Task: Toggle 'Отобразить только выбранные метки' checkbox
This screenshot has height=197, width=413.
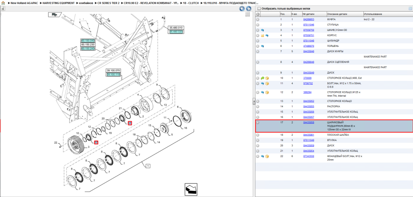Action: tap(259, 9)
